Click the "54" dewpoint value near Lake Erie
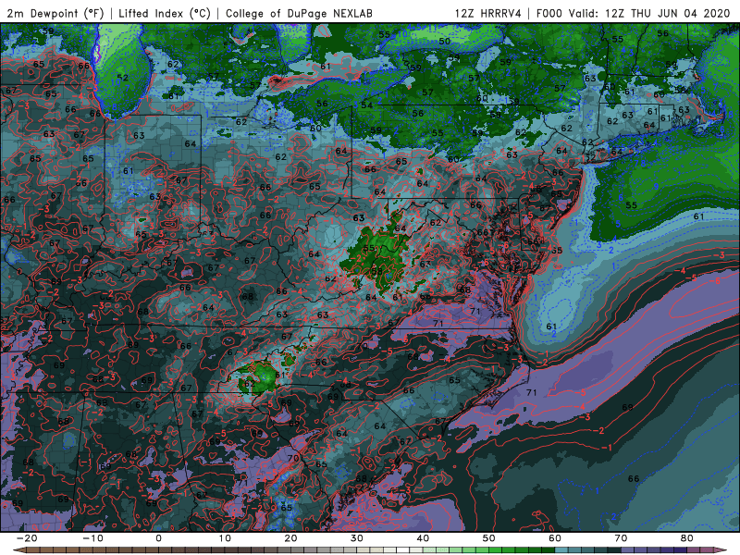 pos(366,105)
